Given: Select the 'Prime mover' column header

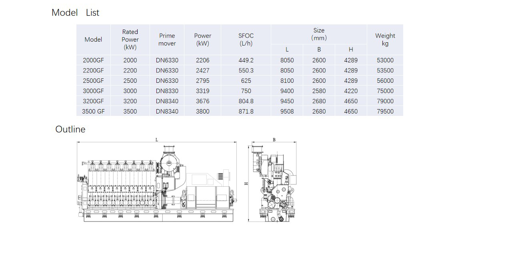Looking at the screenshot, I should [x=167, y=40].
